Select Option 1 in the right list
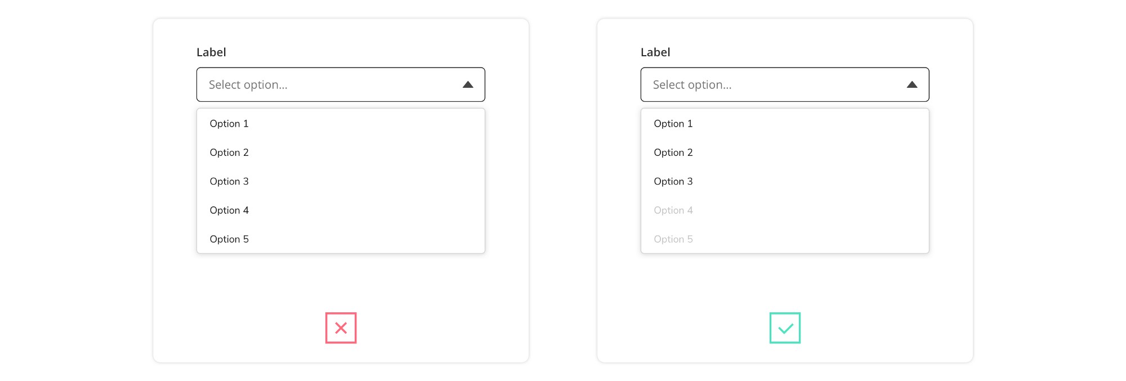The image size is (1126, 381). pos(673,124)
